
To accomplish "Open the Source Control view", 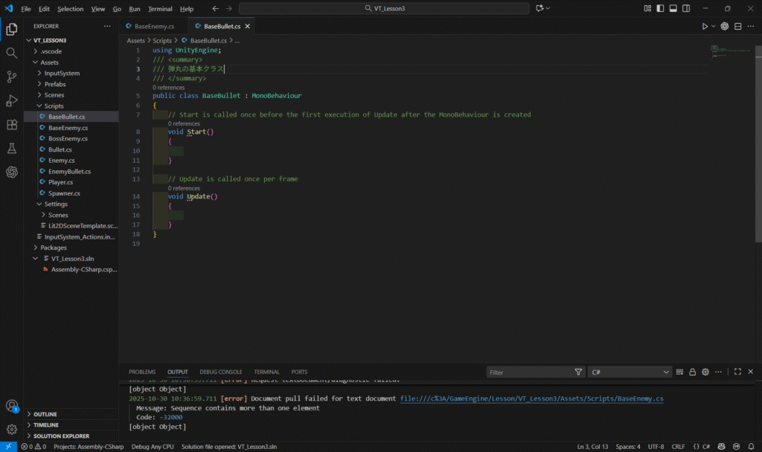I will click(12, 77).
